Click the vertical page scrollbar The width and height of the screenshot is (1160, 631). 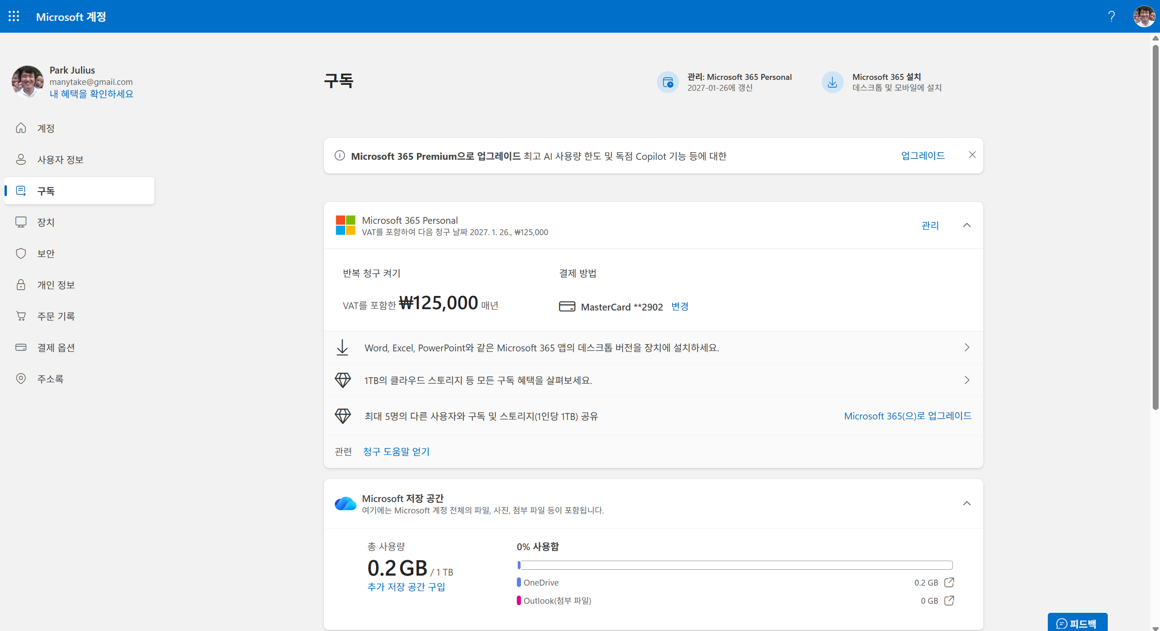click(x=1155, y=227)
